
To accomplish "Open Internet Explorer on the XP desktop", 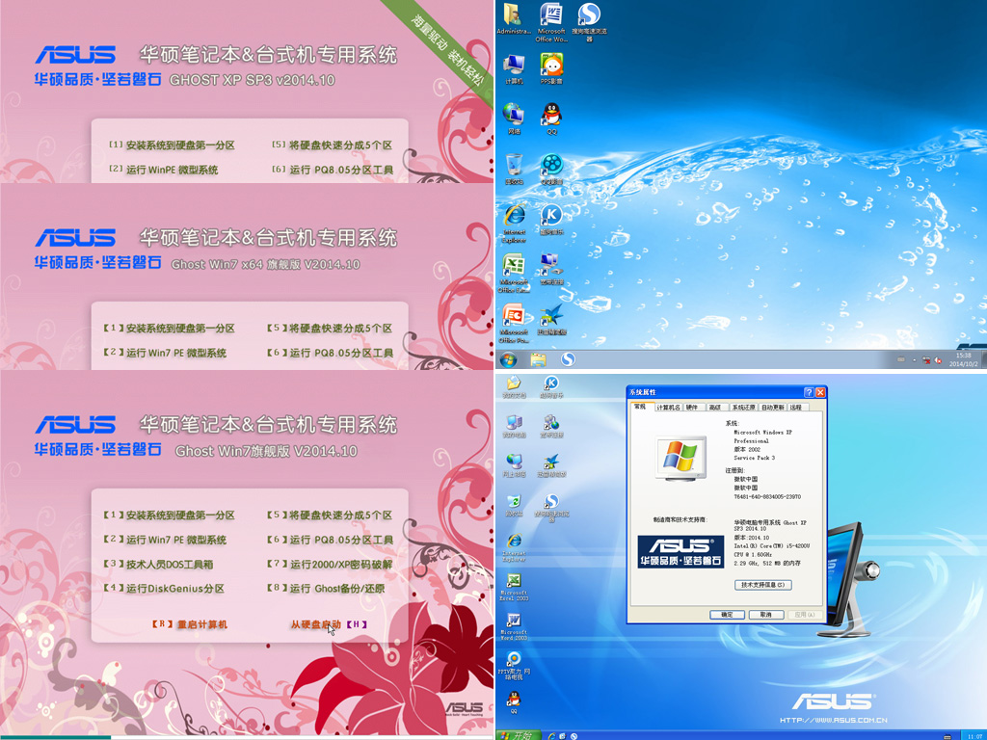I will pyautogui.click(x=514, y=548).
